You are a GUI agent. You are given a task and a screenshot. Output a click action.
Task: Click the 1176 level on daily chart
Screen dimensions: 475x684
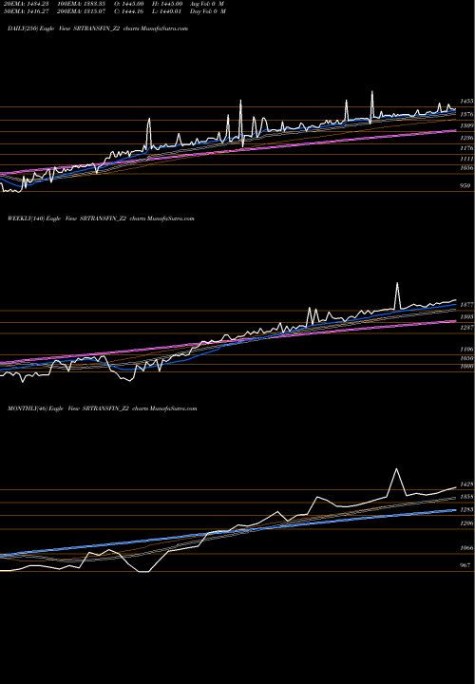pyautogui.click(x=467, y=148)
